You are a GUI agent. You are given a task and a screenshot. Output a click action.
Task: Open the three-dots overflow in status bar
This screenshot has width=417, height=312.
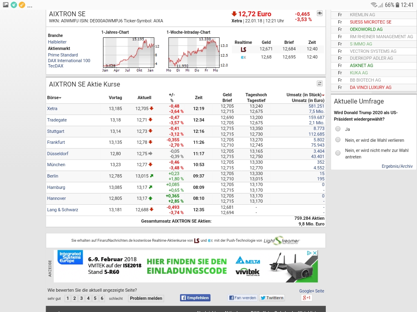(30, 6)
